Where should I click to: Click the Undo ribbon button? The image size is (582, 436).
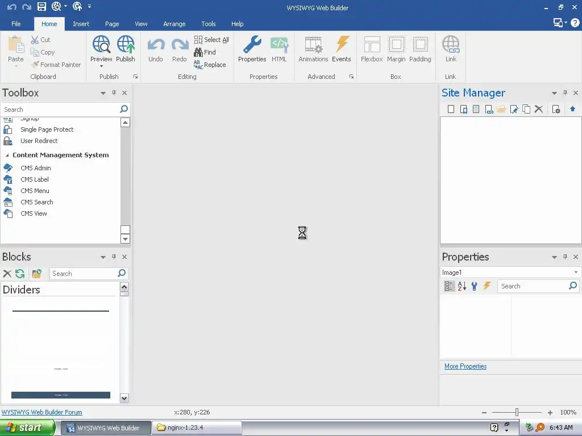click(156, 49)
